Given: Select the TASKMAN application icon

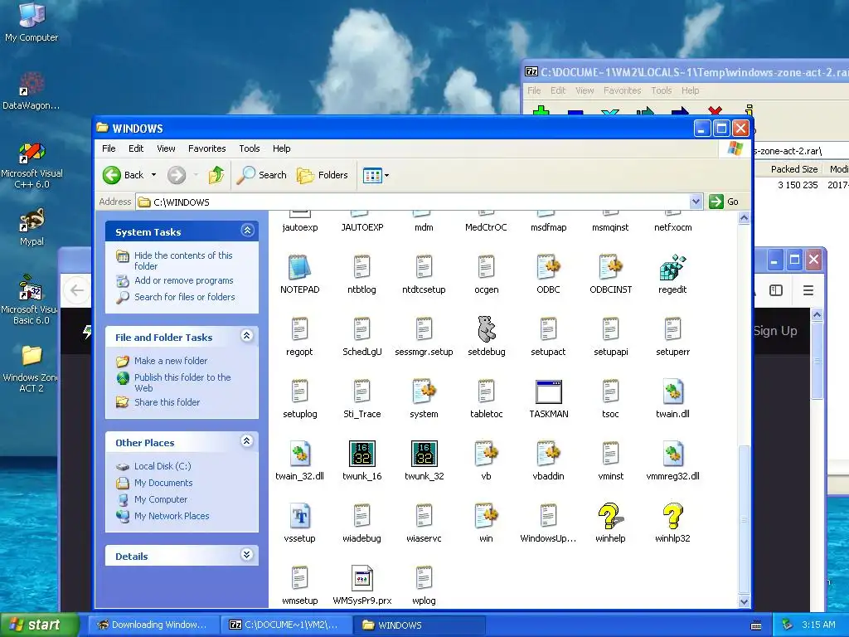Looking at the screenshot, I should coord(549,391).
